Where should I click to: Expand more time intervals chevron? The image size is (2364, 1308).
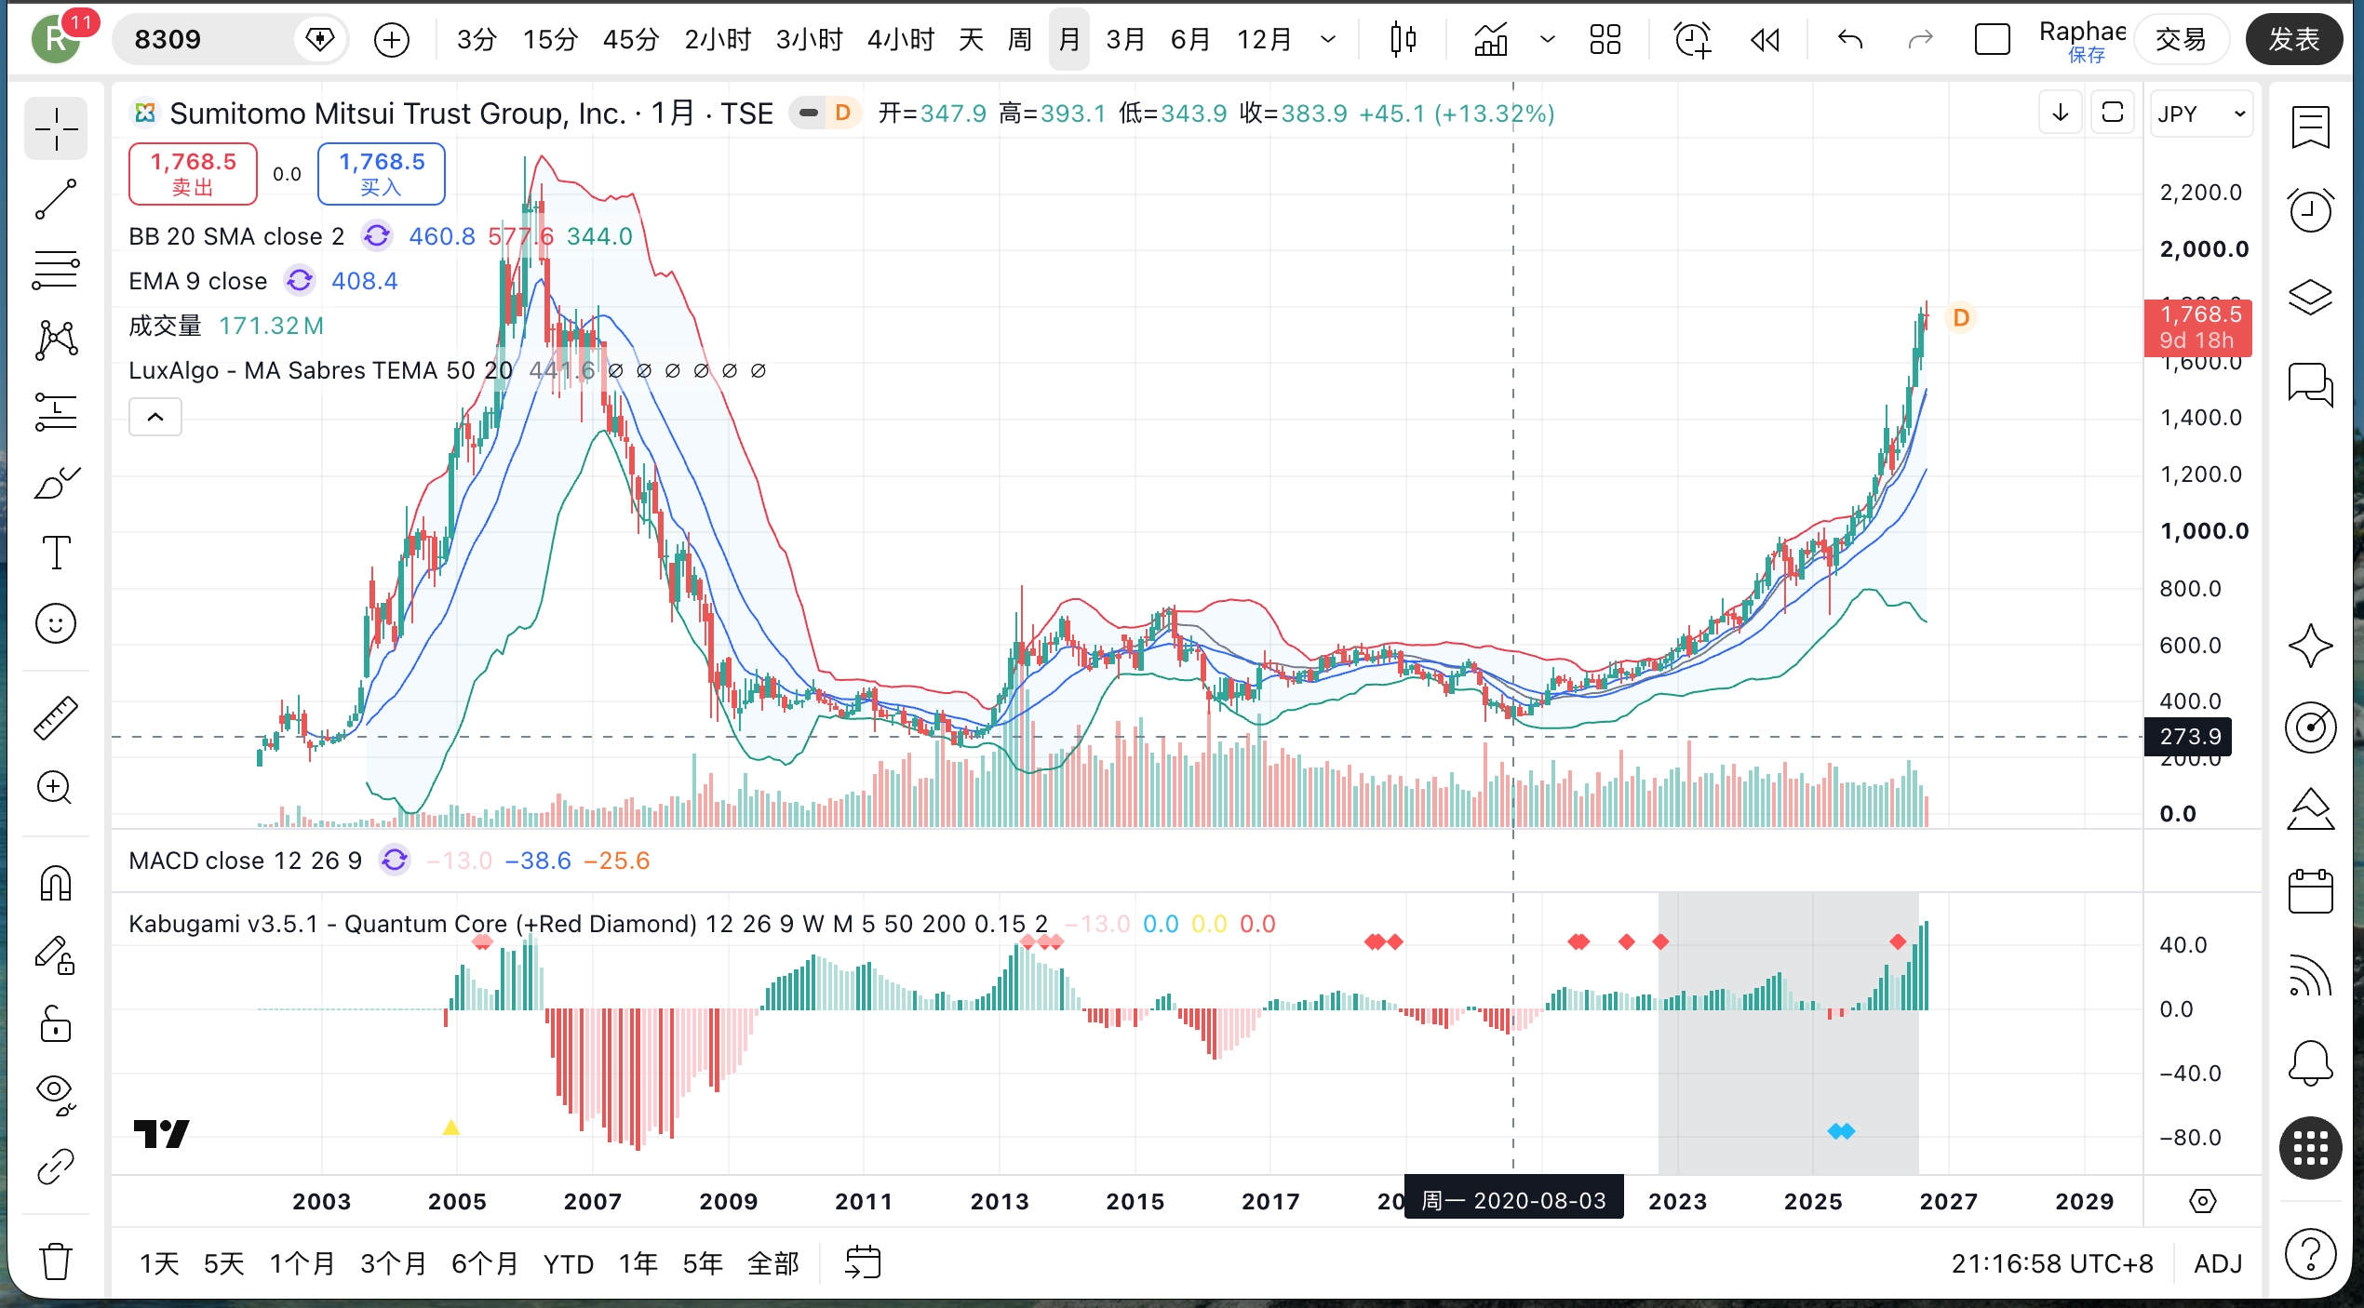coord(1328,40)
